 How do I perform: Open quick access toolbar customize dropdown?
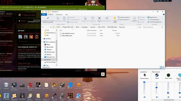[50, 12]
